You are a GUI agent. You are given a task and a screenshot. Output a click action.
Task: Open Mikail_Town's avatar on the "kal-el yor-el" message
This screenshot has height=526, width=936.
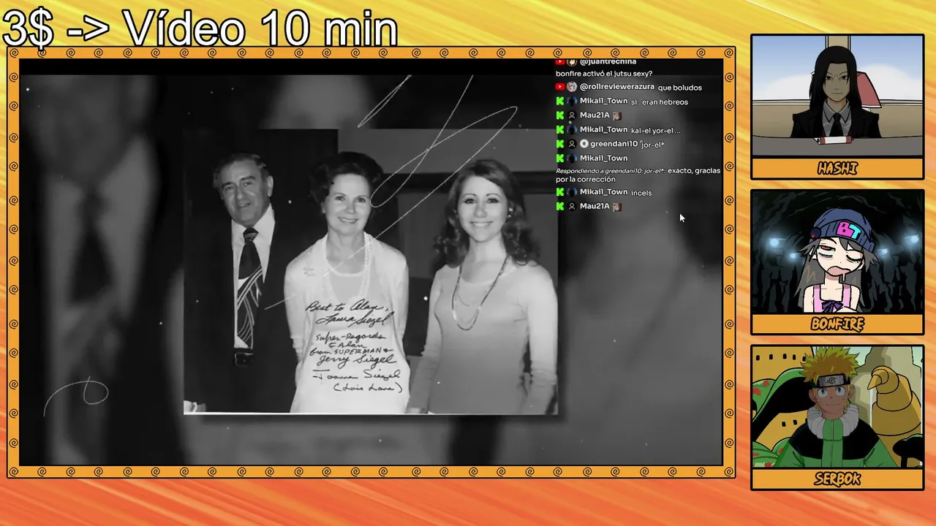pyautogui.click(x=572, y=130)
